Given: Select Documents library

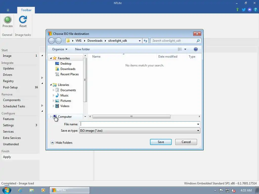Looking at the screenshot, I should point(68,90).
